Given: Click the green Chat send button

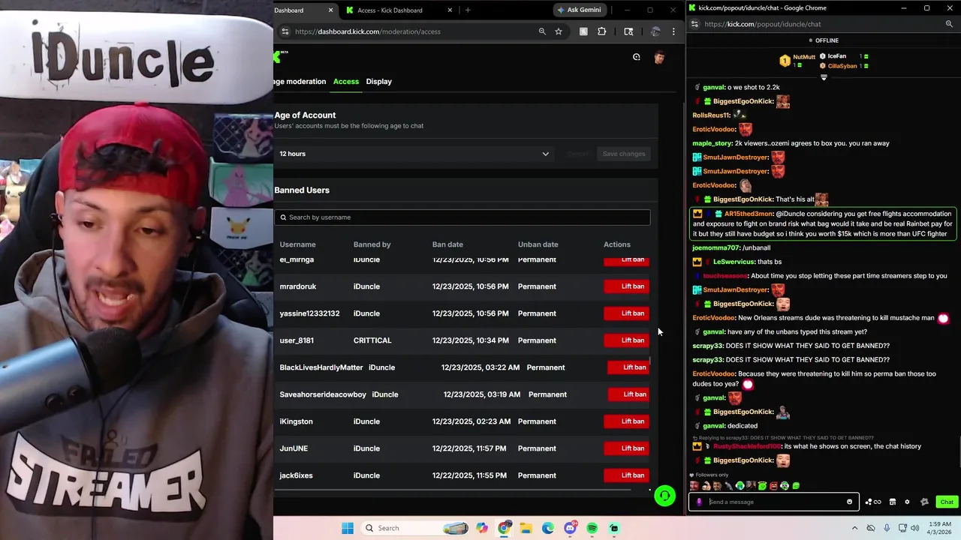Looking at the screenshot, I should pyautogui.click(x=947, y=502).
